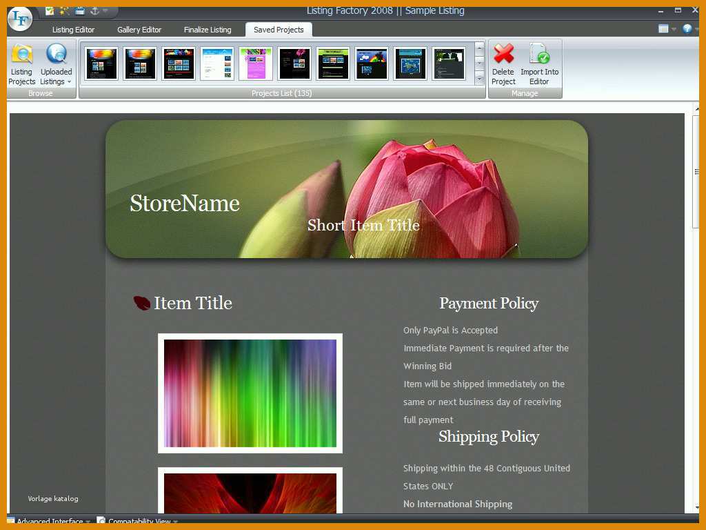Click the red X Delete Project button
The width and height of the screenshot is (706, 530).
pyautogui.click(x=503, y=64)
